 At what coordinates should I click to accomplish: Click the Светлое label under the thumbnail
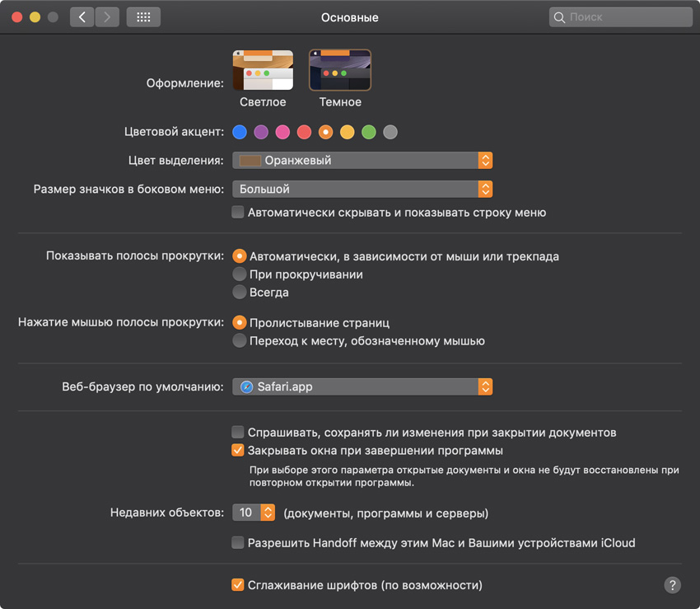pos(263,102)
